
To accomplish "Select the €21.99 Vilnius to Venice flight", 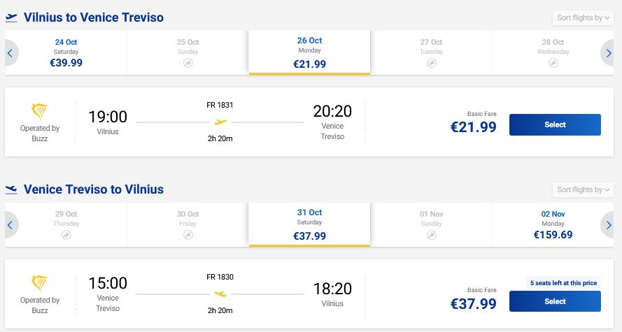I will 555,125.
